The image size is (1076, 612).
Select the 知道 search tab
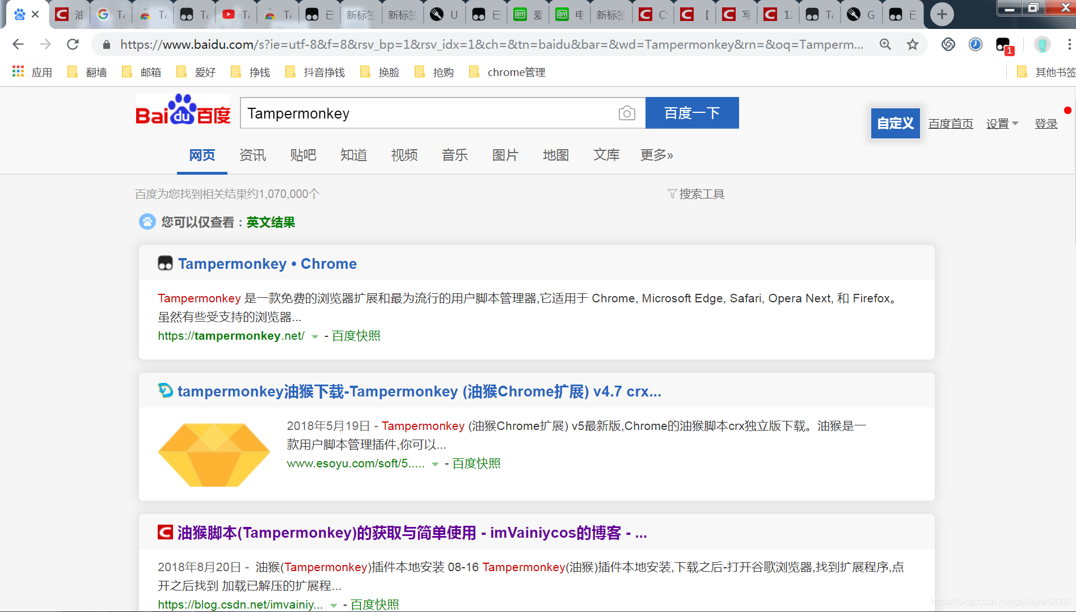353,155
